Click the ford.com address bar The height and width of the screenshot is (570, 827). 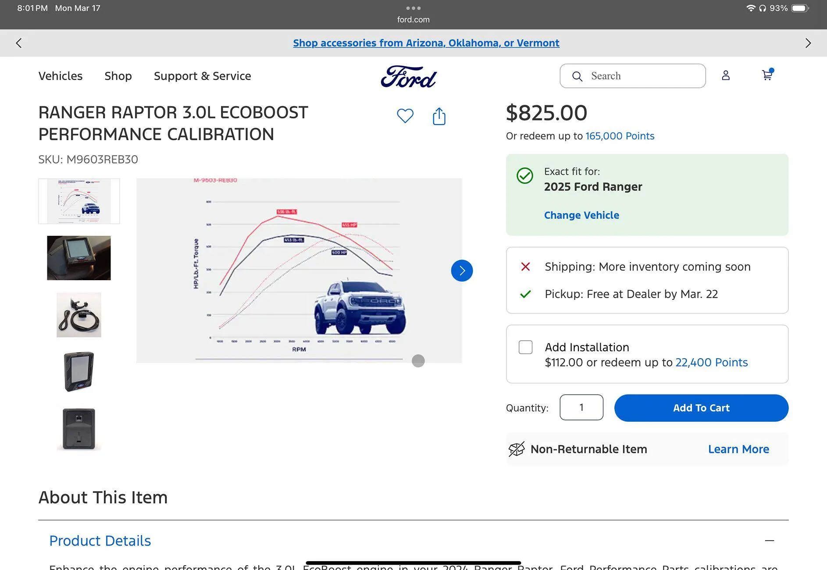point(413,20)
